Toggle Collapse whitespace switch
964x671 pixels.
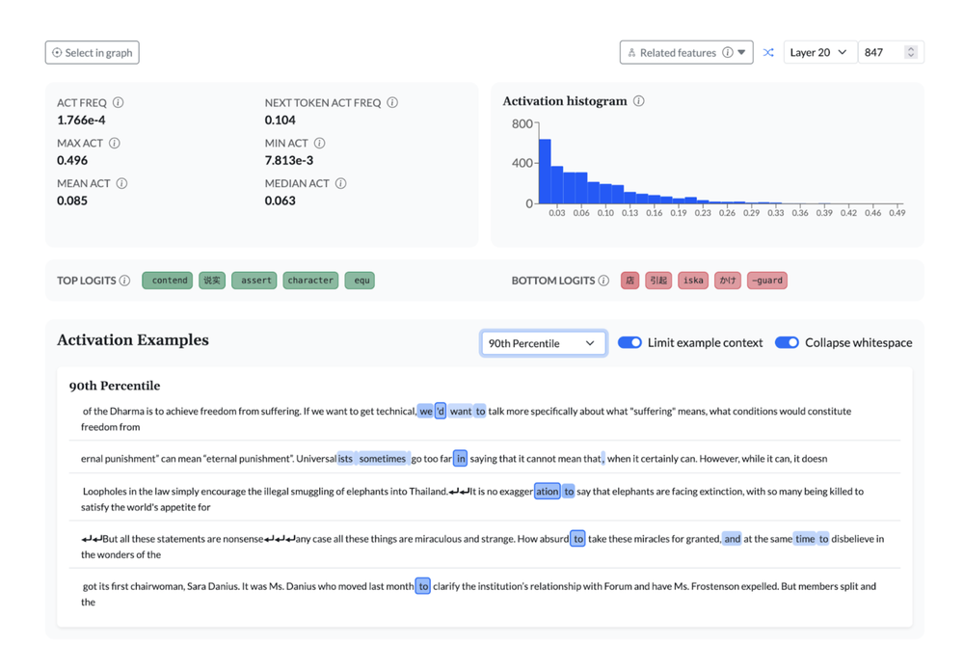click(x=787, y=342)
